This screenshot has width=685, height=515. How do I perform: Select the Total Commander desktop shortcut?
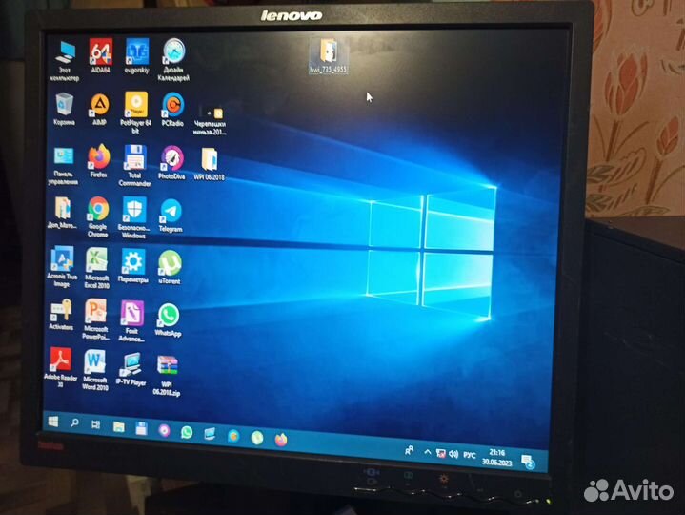tap(134, 165)
